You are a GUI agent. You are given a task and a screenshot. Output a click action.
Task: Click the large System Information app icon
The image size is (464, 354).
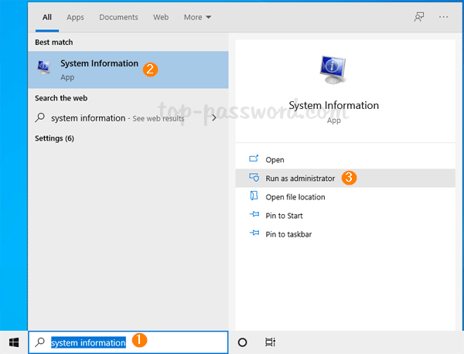(333, 70)
